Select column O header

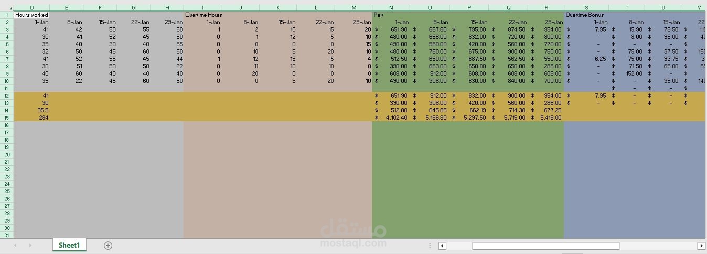pyautogui.click(x=430, y=8)
